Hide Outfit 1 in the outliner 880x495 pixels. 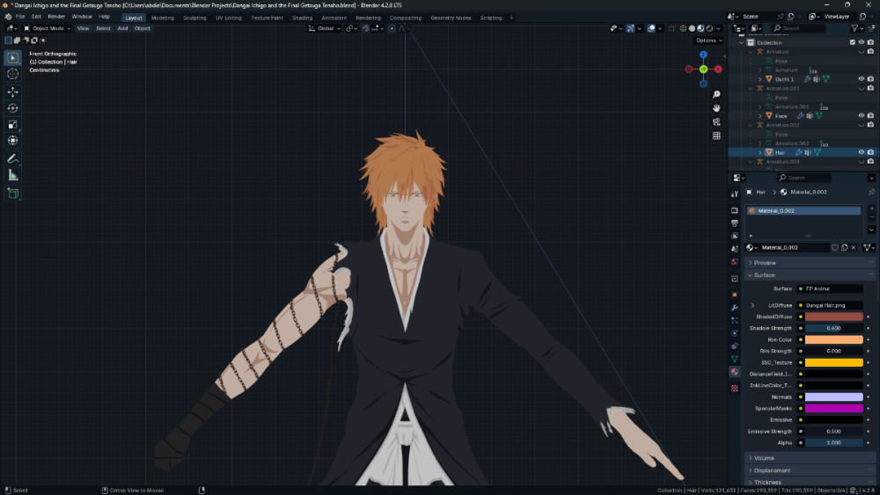pos(861,79)
